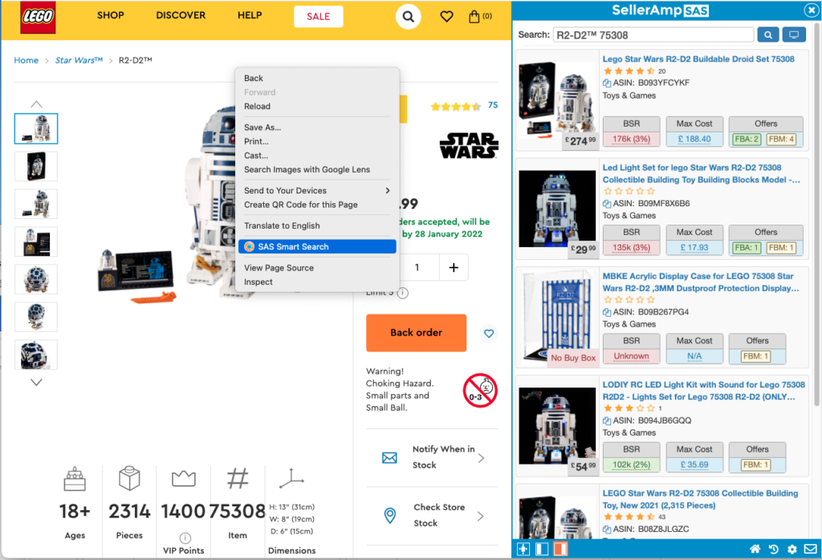Open SHOP navigation menu
The height and width of the screenshot is (560, 822).
coord(111,15)
